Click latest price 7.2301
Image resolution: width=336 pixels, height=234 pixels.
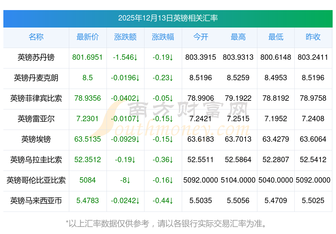(x=87, y=119)
